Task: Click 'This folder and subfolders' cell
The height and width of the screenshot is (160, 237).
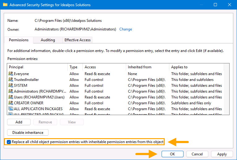Action: point(192,79)
